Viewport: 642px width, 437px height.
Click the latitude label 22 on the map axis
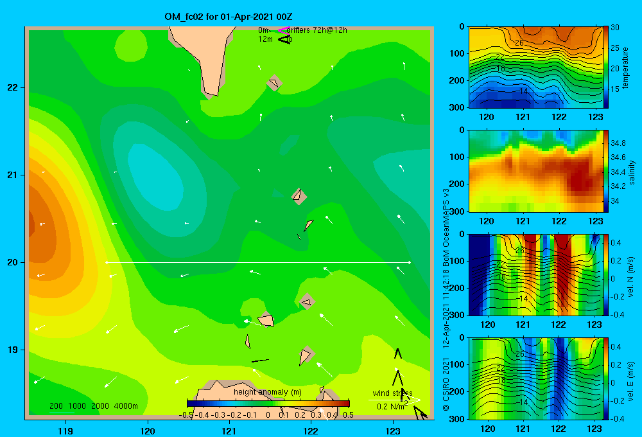[12, 88]
